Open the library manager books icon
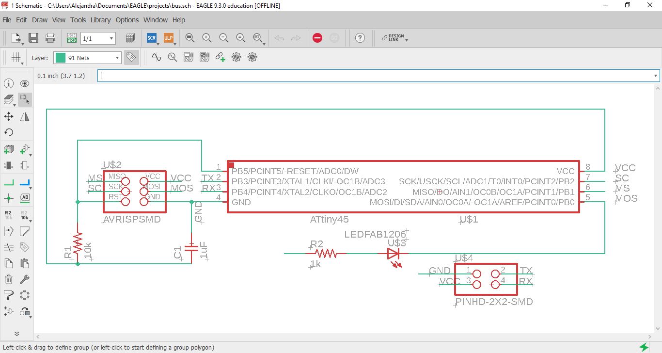Screen dimensions: 662x353 (130, 38)
